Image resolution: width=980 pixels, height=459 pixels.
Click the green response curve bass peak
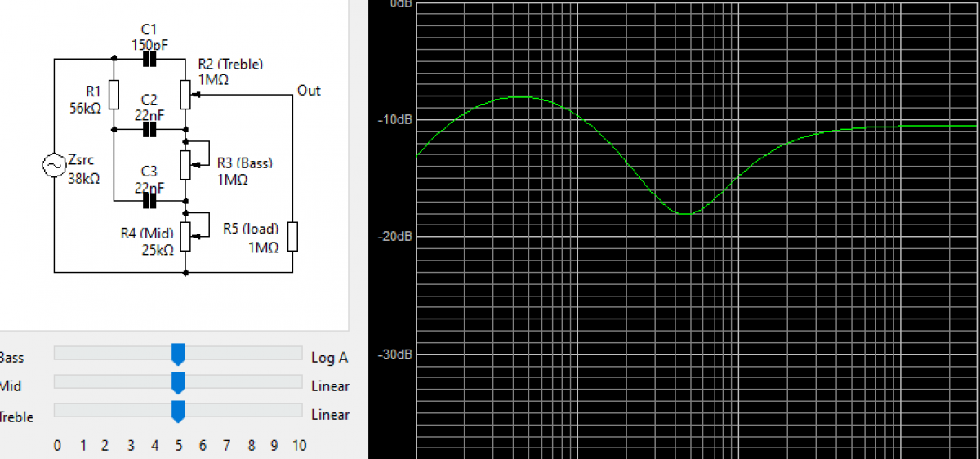[x=520, y=96]
